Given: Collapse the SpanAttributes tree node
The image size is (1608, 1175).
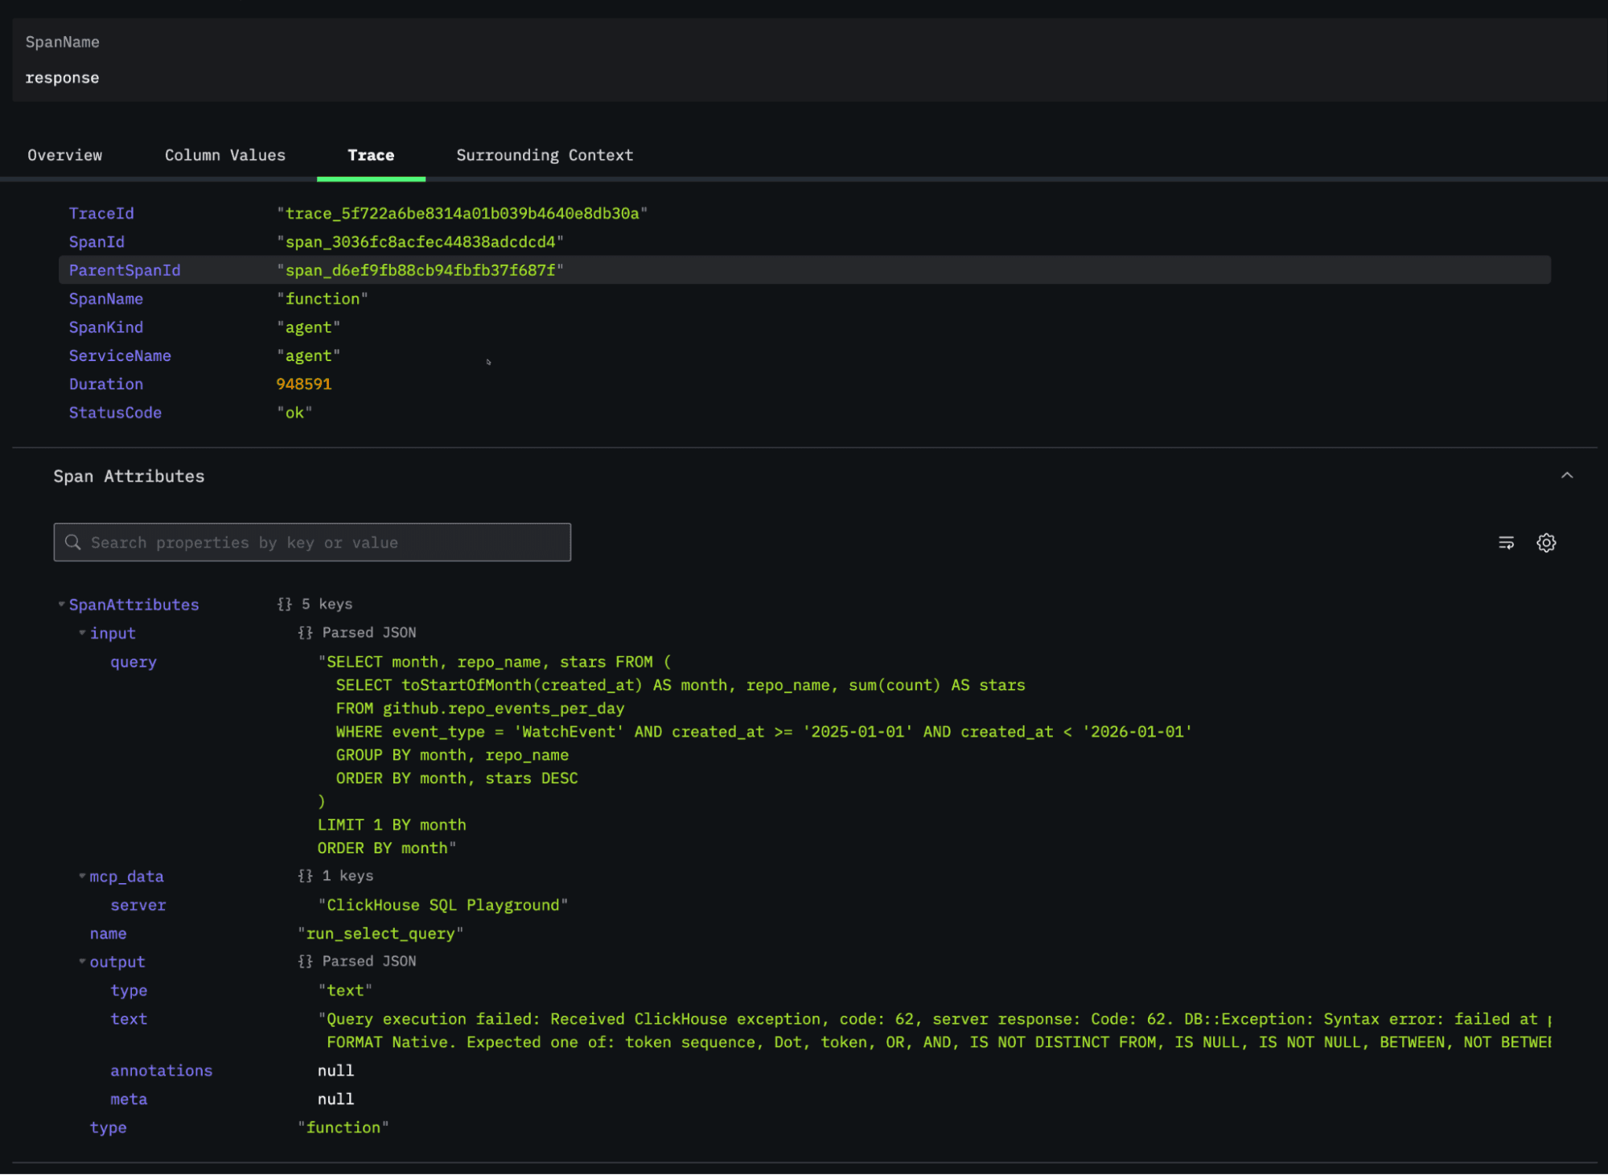Looking at the screenshot, I should (61, 604).
